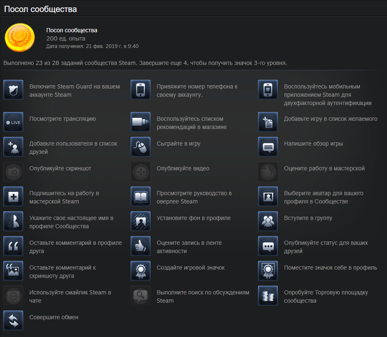
Task: Click the workshop subscribe plus icon
Action: (x=13, y=196)
